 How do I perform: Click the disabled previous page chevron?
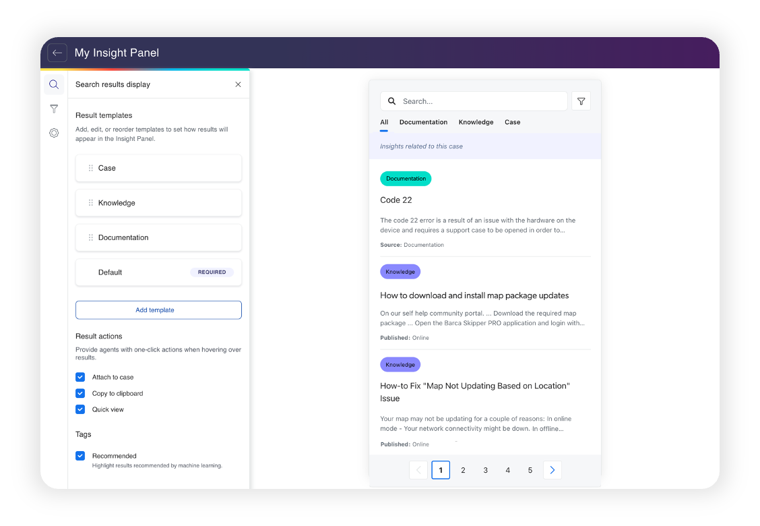(x=418, y=470)
